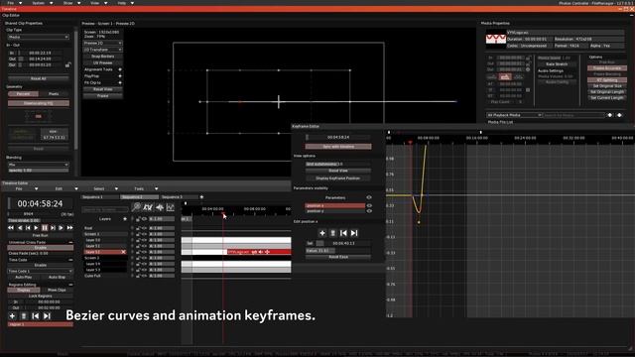Click the Snap Borders button

[x=103, y=57]
